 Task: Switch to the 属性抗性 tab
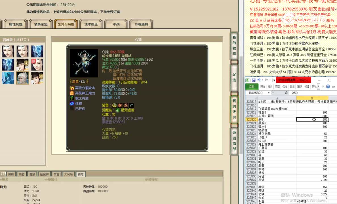pos(15,24)
